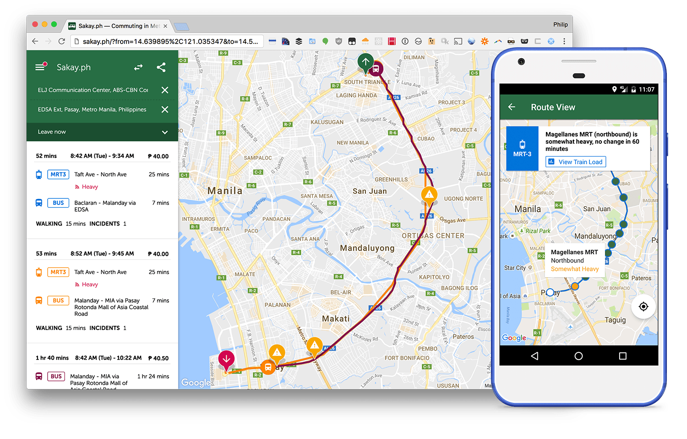The image size is (687, 439).
Task: Close the Sakay.ph browser tab
Action: 165,26
